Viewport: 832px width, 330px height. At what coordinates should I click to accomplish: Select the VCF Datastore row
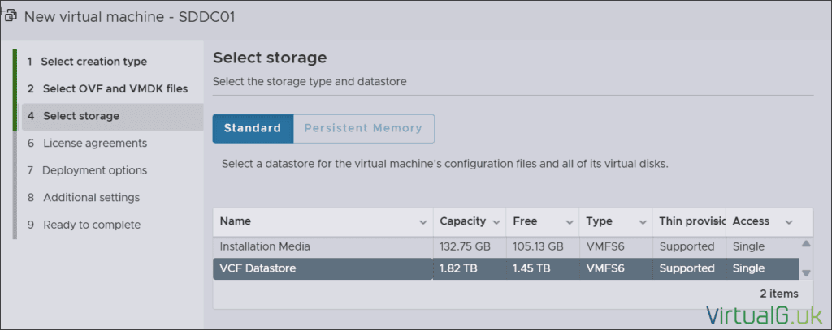point(325,268)
